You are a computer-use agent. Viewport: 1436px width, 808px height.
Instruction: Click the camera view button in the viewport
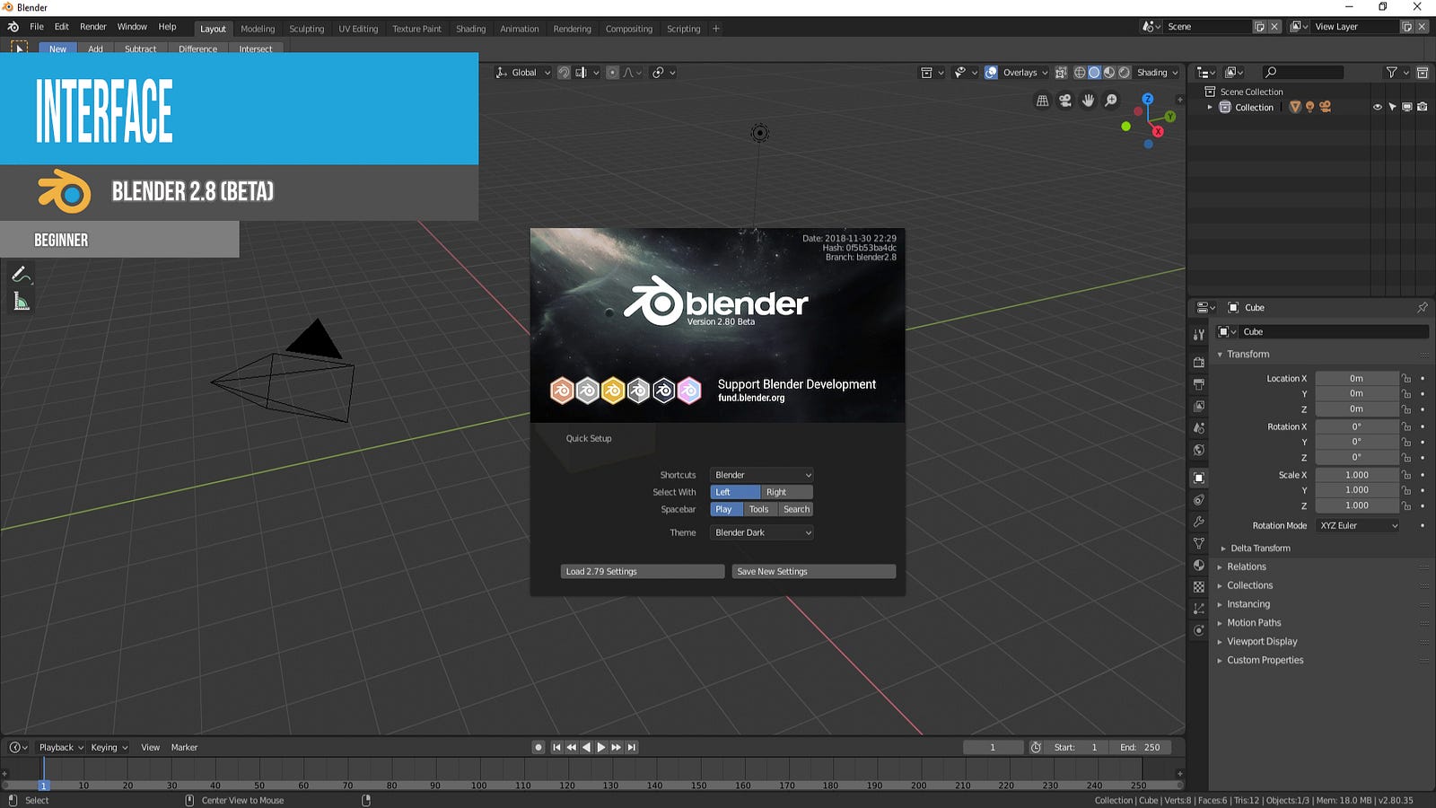pyautogui.click(x=1065, y=101)
